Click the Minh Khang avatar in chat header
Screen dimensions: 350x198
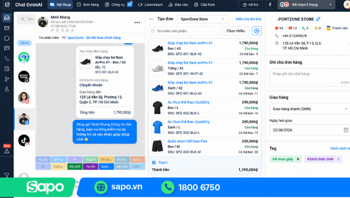click(43, 22)
